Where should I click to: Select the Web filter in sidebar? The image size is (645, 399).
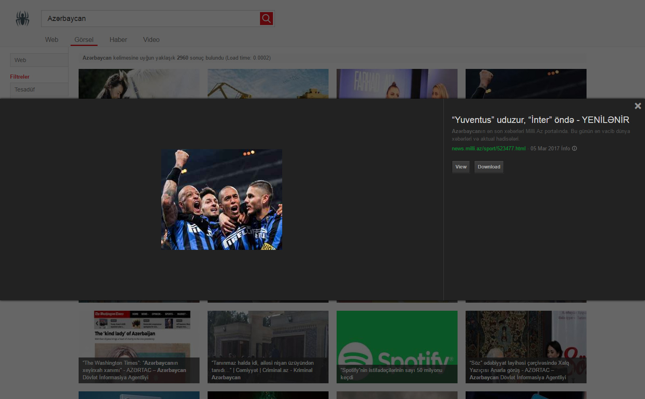pos(39,60)
